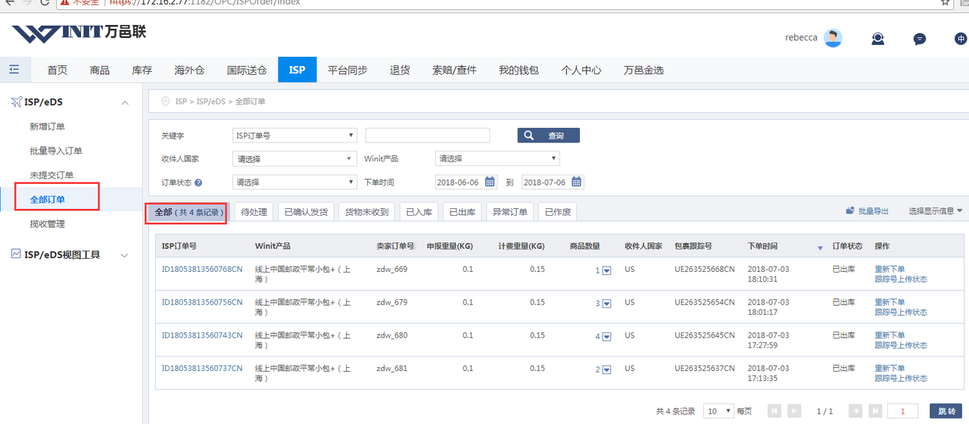The image size is (969, 424).
Task: Open the 订单状态 dropdown
Action: tap(294, 182)
